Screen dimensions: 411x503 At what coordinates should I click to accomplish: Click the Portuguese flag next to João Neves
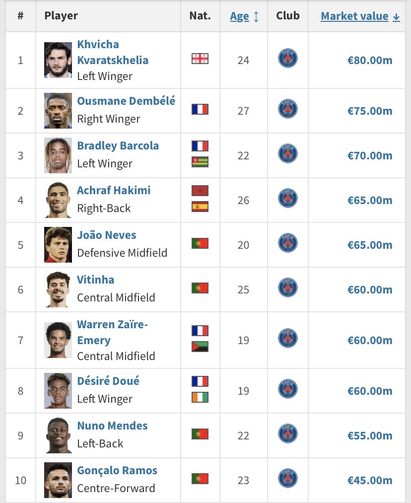pyautogui.click(x=200, y=243)
